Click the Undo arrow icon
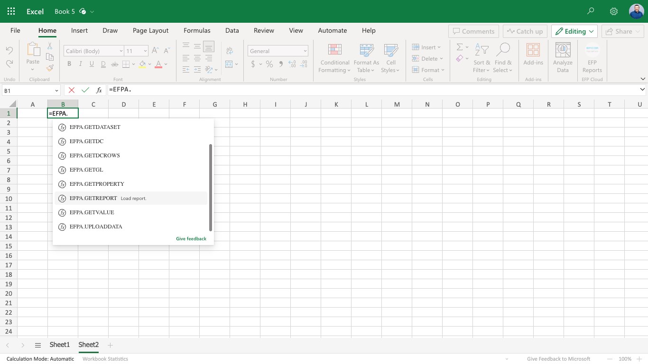Image resolution: width=648 pixels, height=364 pixels. pos(9,50)
